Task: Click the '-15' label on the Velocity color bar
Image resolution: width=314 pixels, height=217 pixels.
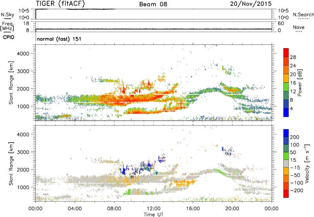Action: [x=295, y=168]
